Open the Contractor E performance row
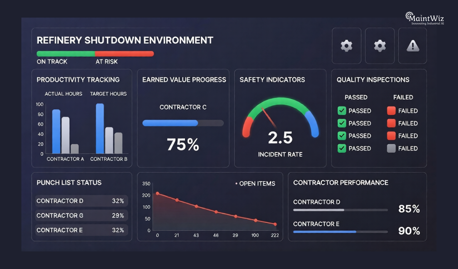The height and width of the screenshot is (269, 458). coord(341,228)
